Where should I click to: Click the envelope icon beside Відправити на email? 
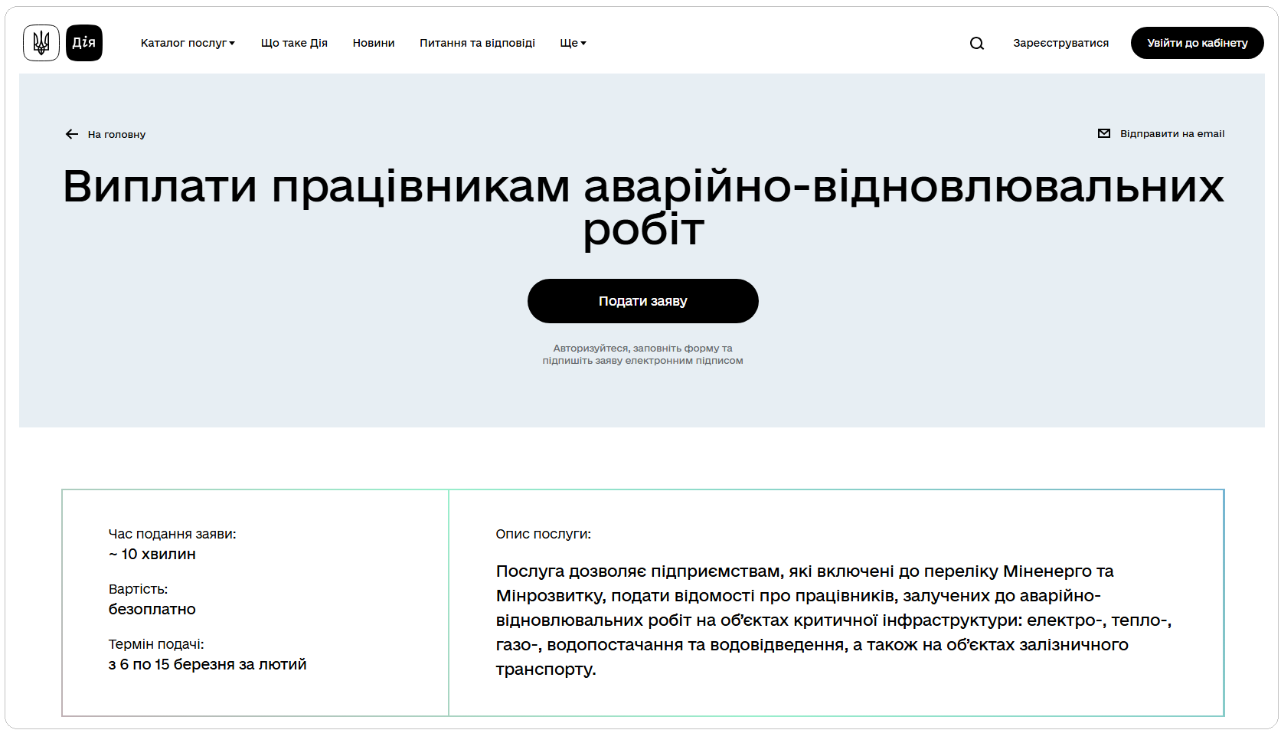pyautogui.click(x=1103, y=133)
